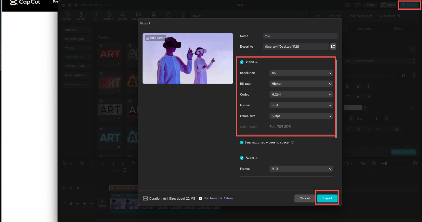Disable Sync exported videos to space
422x222 pixels.
coord(242,142)
